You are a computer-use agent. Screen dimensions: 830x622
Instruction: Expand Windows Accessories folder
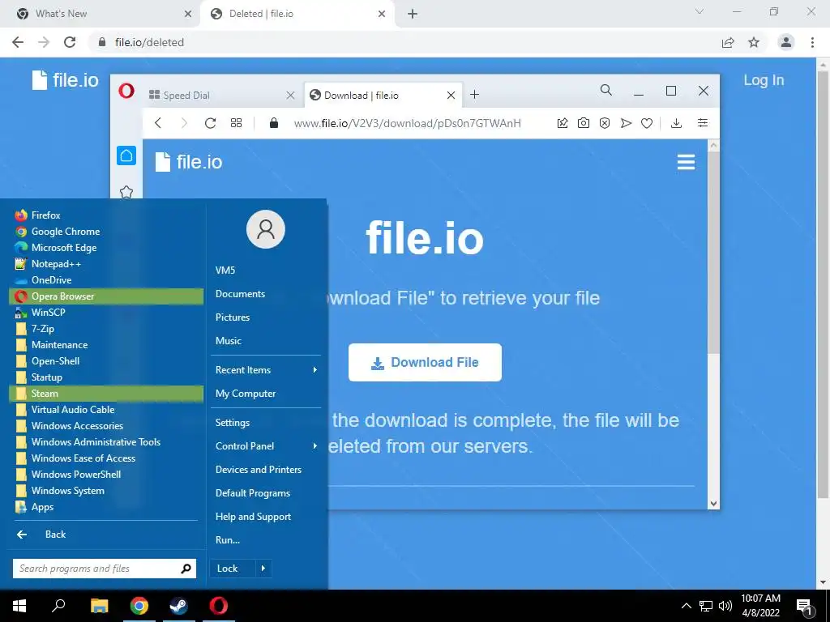pyautogui.click(x=106, y=426)
